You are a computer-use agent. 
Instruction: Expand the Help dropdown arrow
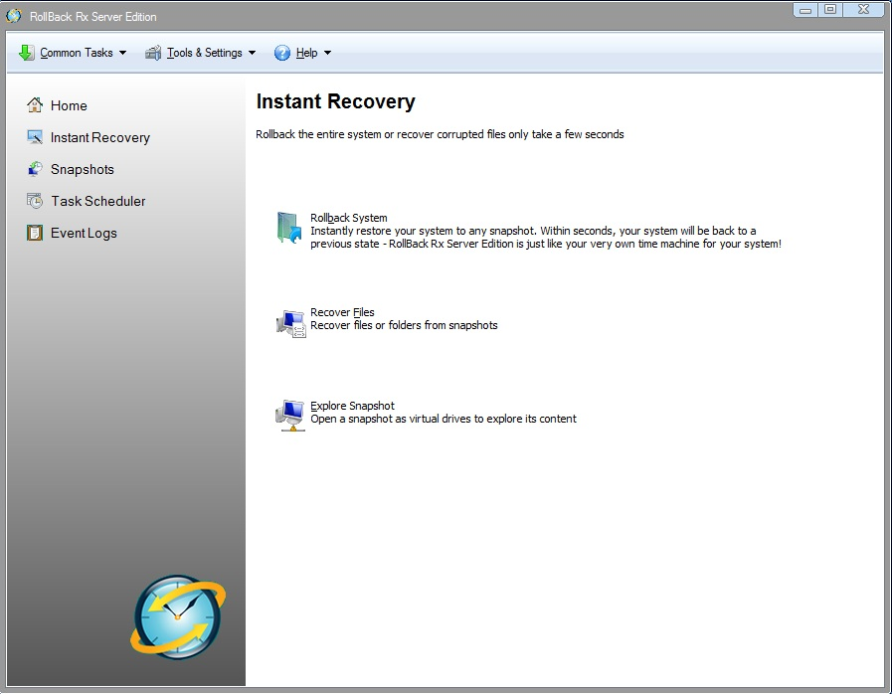328,53
